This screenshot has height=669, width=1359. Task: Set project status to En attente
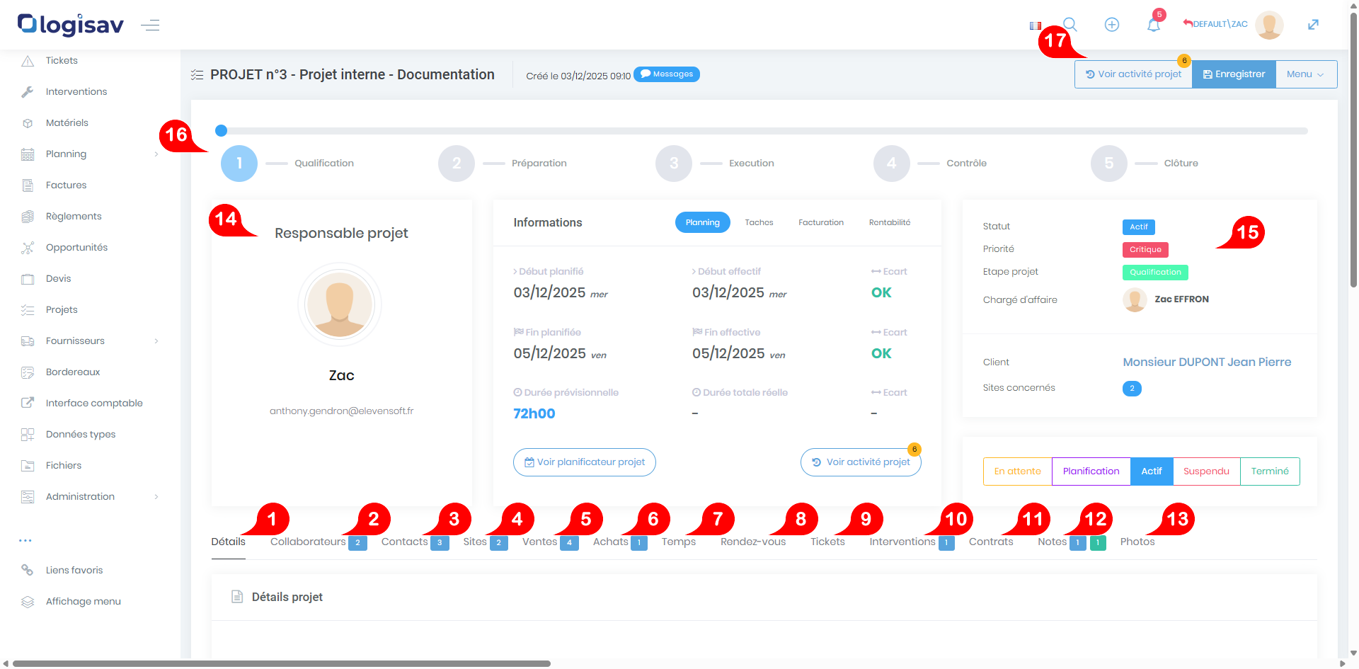[1017, 471]
